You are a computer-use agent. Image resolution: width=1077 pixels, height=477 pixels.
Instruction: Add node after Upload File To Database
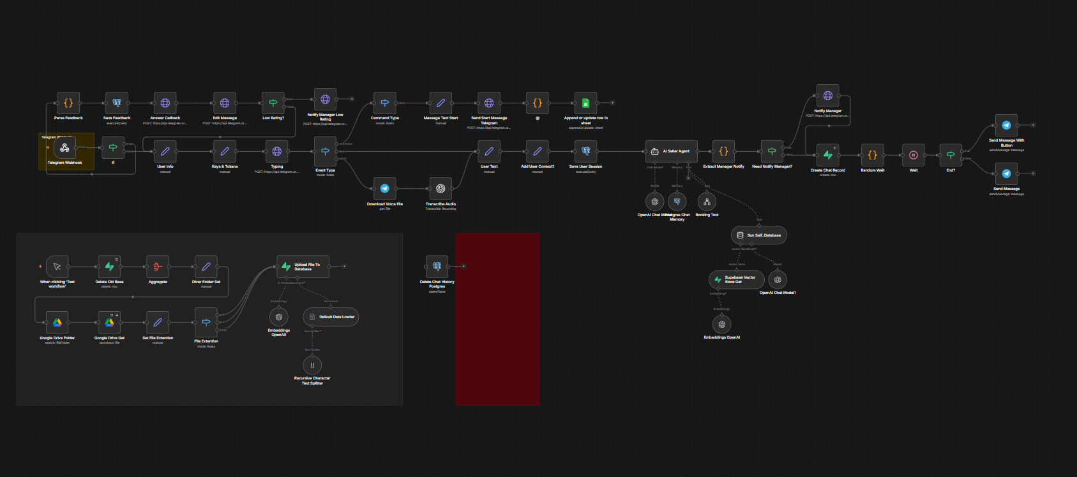pos(345,267)
